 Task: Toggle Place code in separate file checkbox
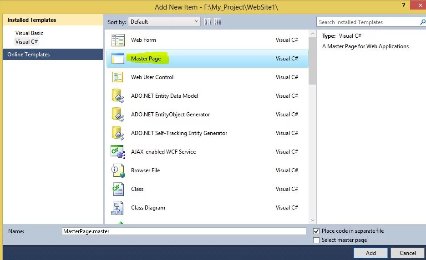(316, 231)
